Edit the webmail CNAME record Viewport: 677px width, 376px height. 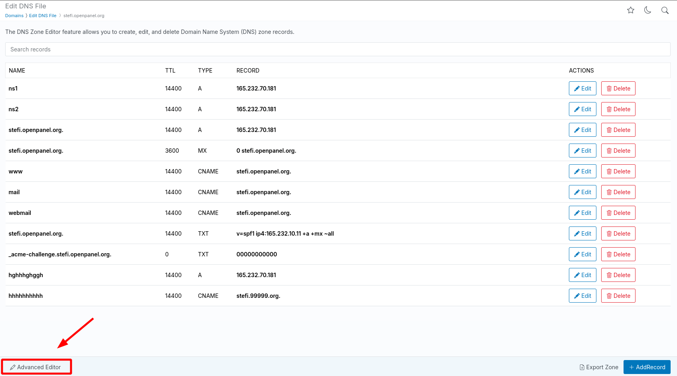582,213
